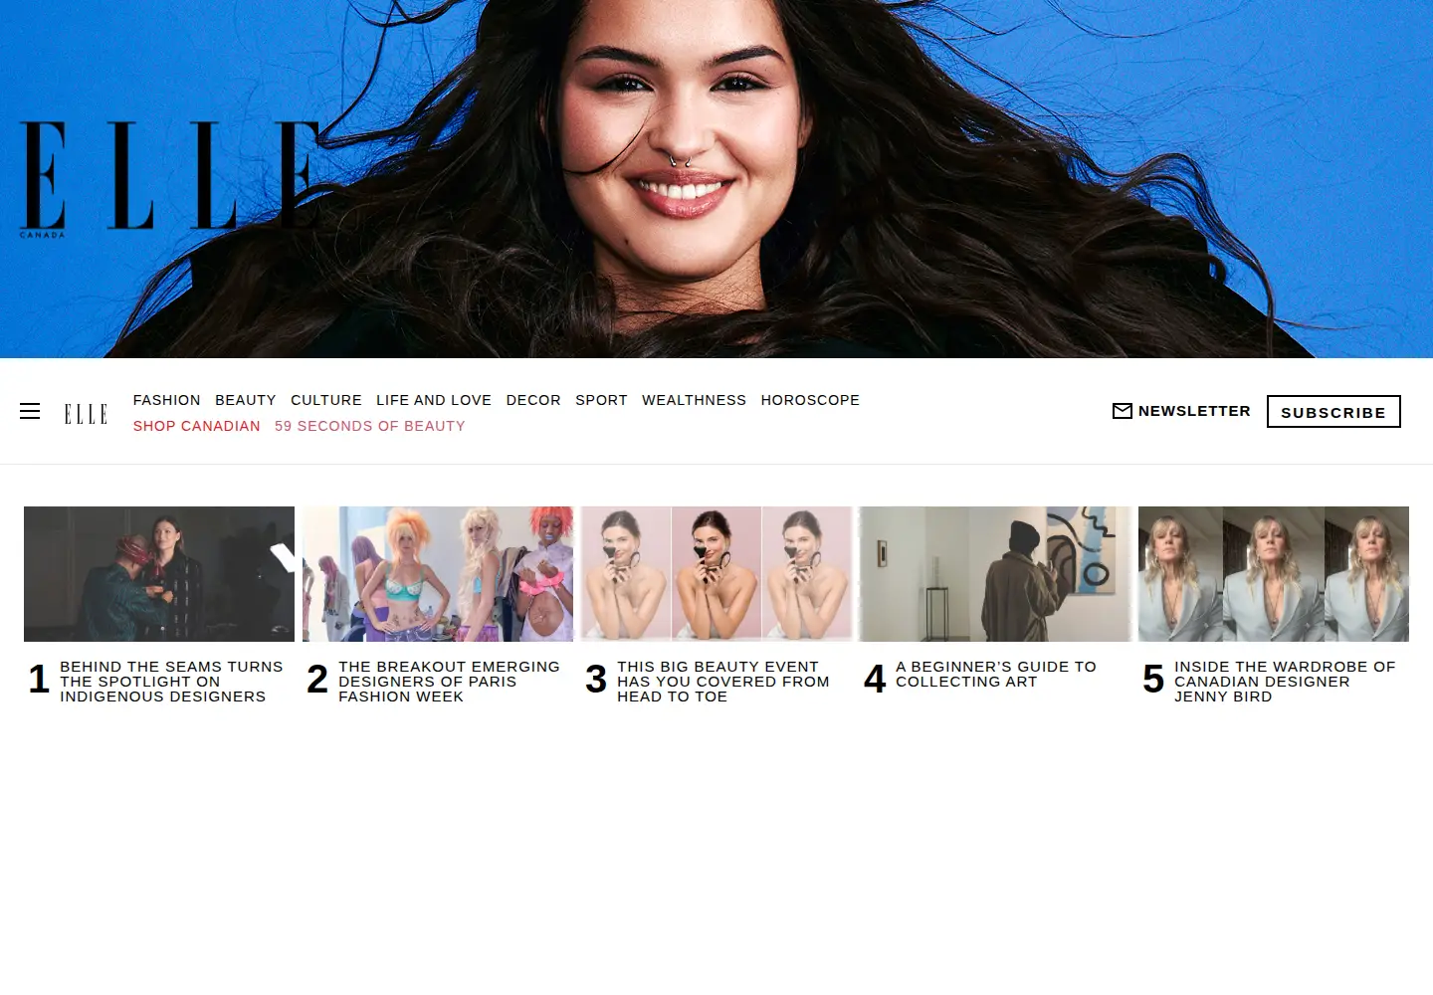This screenshot has height=995, width=1433.
Task: Open the collecting art article thumbnail
Action: pos(995,574)
